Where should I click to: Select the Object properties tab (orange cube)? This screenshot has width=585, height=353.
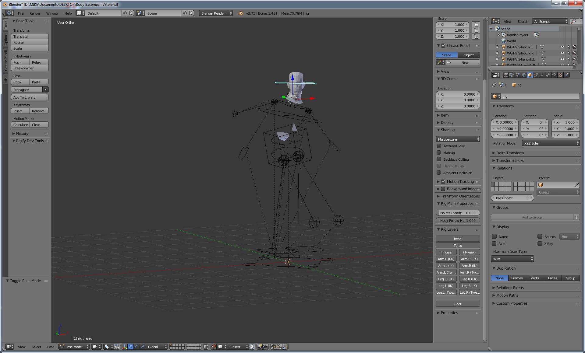click(530, 75)
